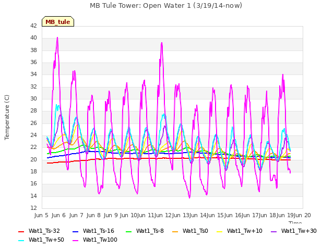Image resolution: width=334 pixels, height=250 pixels.
Task: Click the Wat1_Ts-8 legend label
Action: [x=150, y=231]
